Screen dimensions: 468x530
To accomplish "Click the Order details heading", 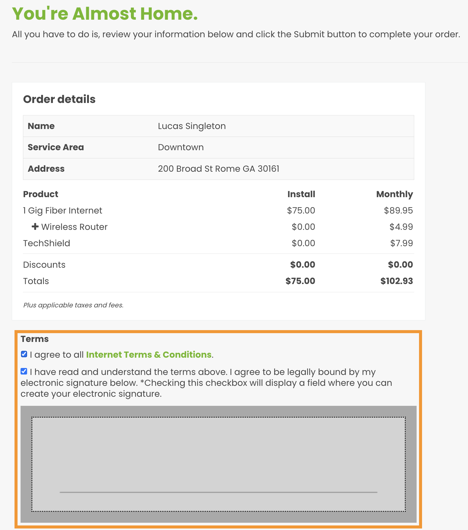I will tap(59, 99).
